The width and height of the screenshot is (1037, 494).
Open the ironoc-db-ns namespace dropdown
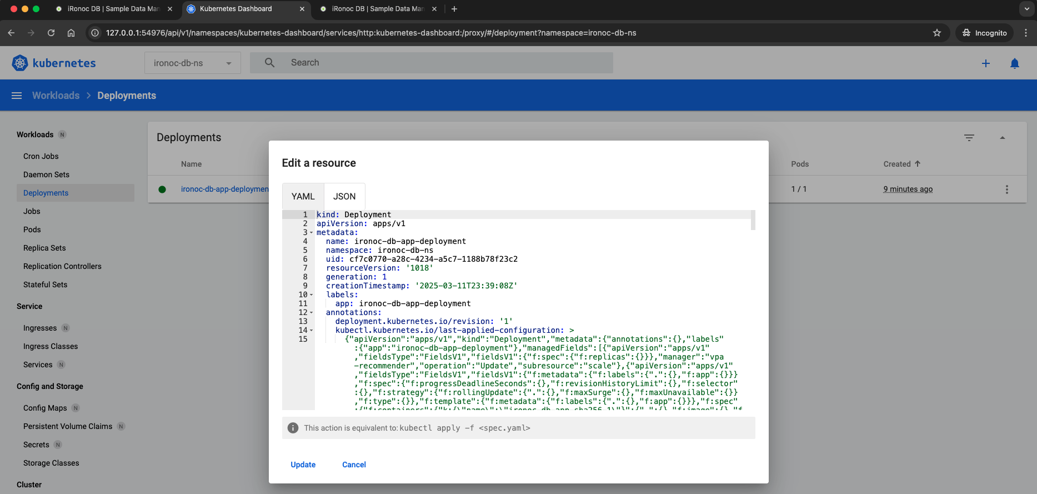(192, 63)
